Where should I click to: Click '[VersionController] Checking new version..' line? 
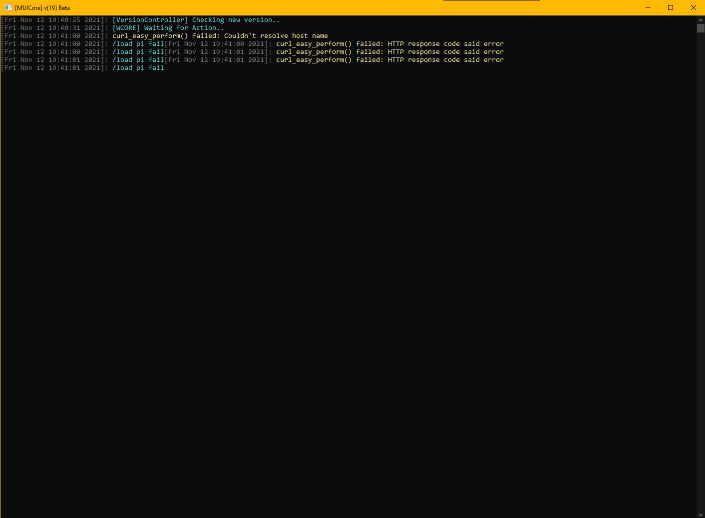pos(196,20)
